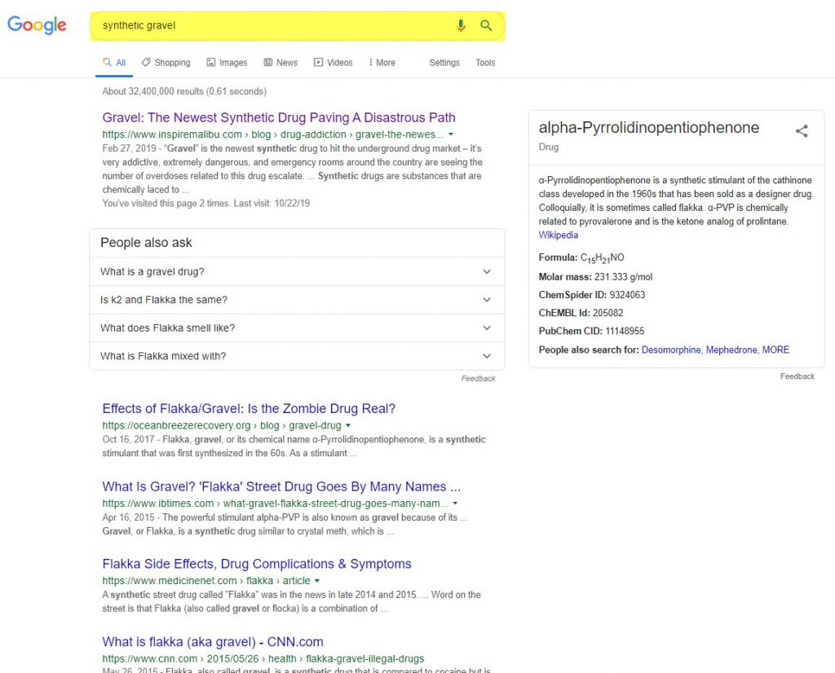Click the Google logo
Viewport: 835px width, 673px height.
37,25
